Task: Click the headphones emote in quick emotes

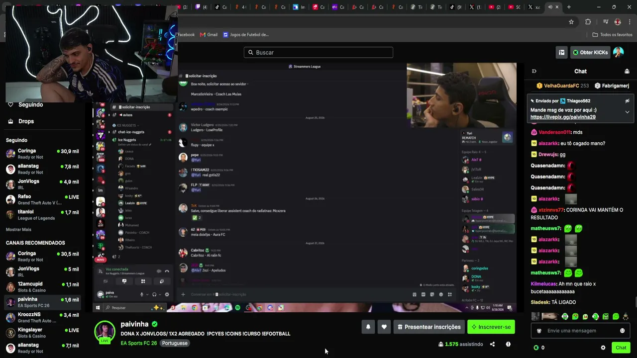Action: (565, 316)
